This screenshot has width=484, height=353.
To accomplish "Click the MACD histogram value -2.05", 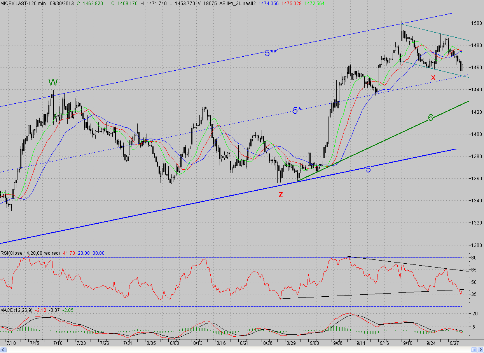I will coord(68,310).
